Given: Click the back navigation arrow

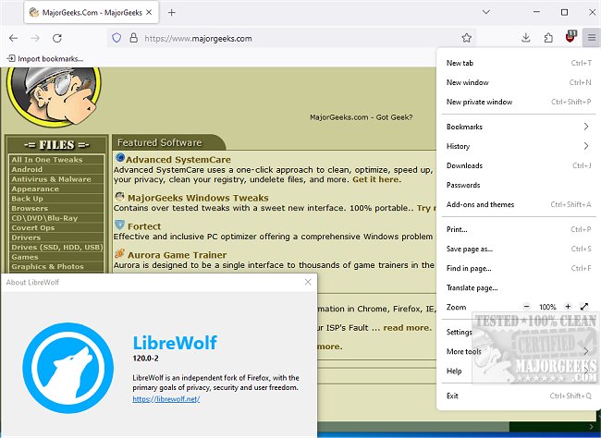Looking at the screenshot, I should point(13,38).
